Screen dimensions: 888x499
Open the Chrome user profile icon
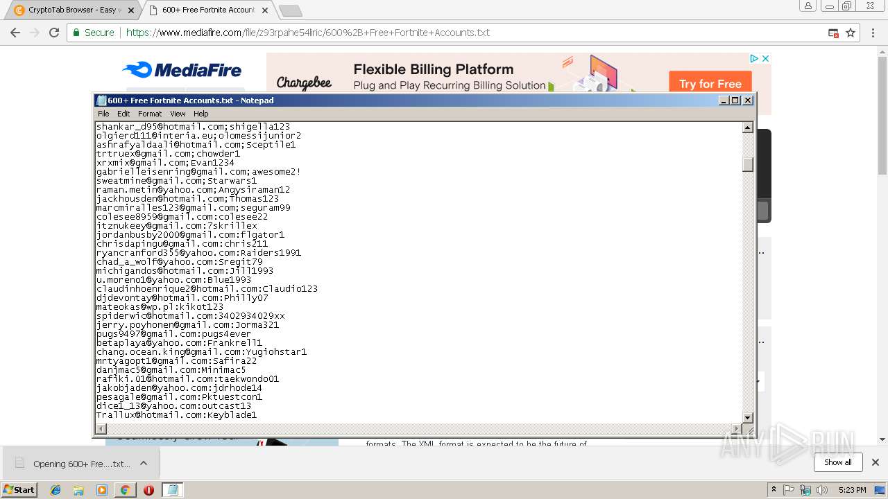coord(808,6)
